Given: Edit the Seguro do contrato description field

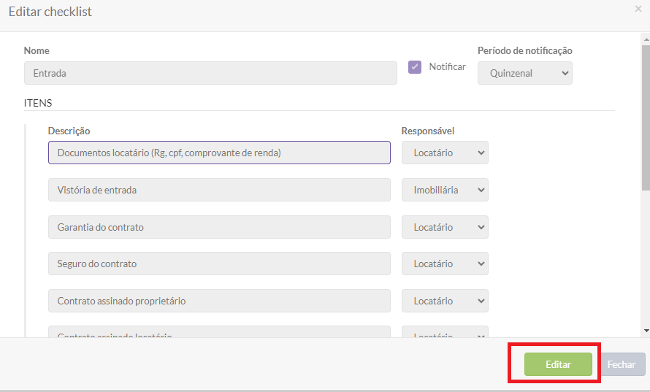Looking at the screenshot, I should point(219,264).
